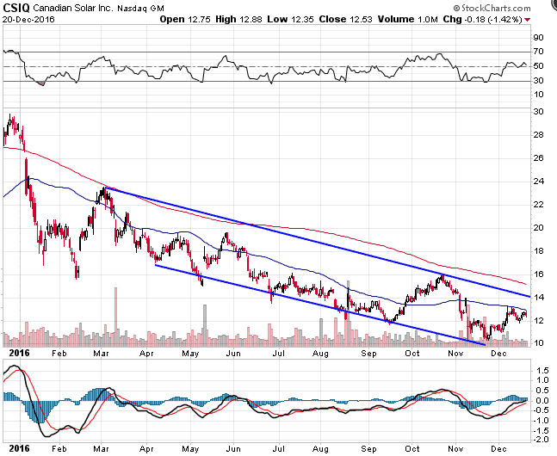
Task: Click the price axis 10 label
Action: 539,343
